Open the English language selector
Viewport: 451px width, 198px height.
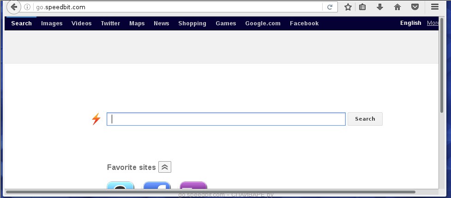click(x=410, y=23)
